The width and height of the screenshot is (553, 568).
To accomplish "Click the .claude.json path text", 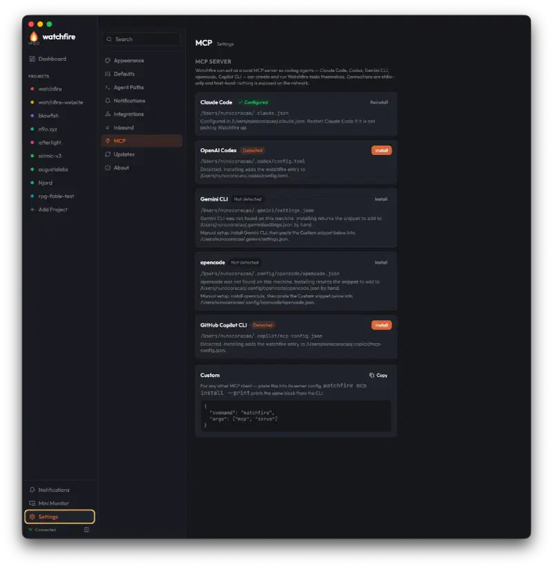I will 244,113.
